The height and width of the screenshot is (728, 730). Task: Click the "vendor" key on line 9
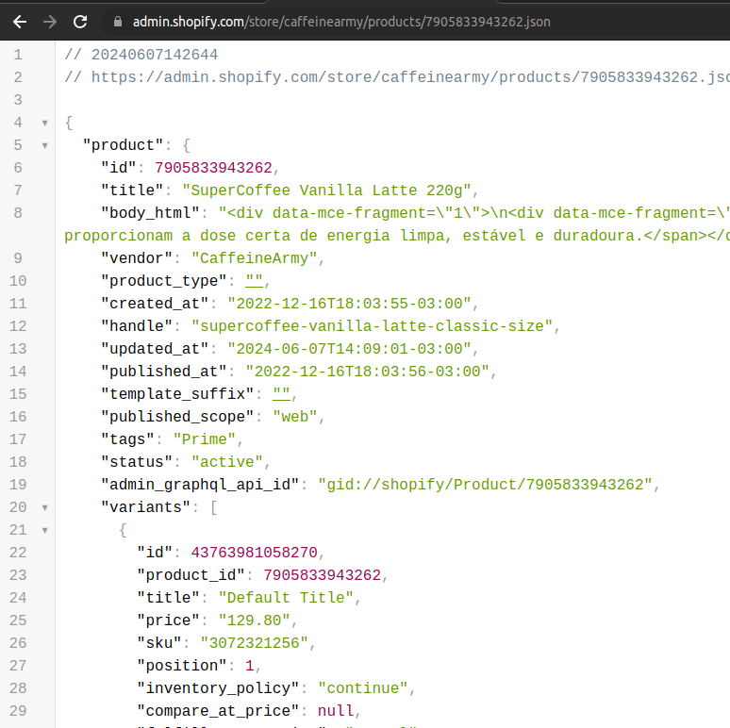pos(137,258)
